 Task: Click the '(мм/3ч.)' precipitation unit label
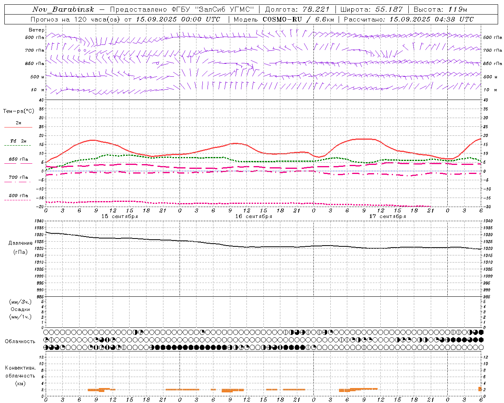tap(20, 302)
